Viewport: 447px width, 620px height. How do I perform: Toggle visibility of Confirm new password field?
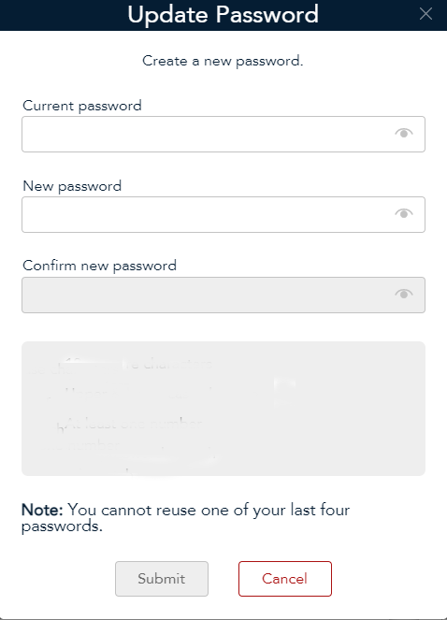404,294
